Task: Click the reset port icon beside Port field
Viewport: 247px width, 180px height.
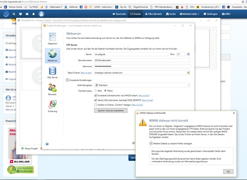Action: tap(188, 54)
